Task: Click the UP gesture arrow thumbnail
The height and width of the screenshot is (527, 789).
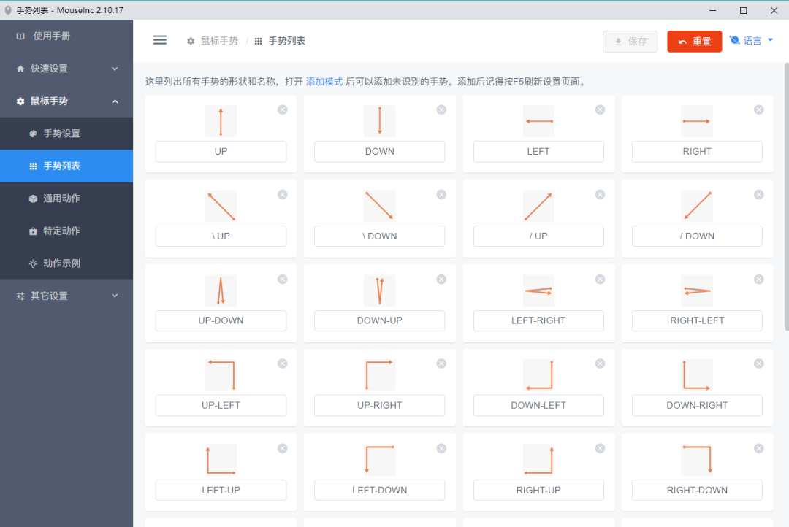Action: pyautogui.click(x=221, y=121)
